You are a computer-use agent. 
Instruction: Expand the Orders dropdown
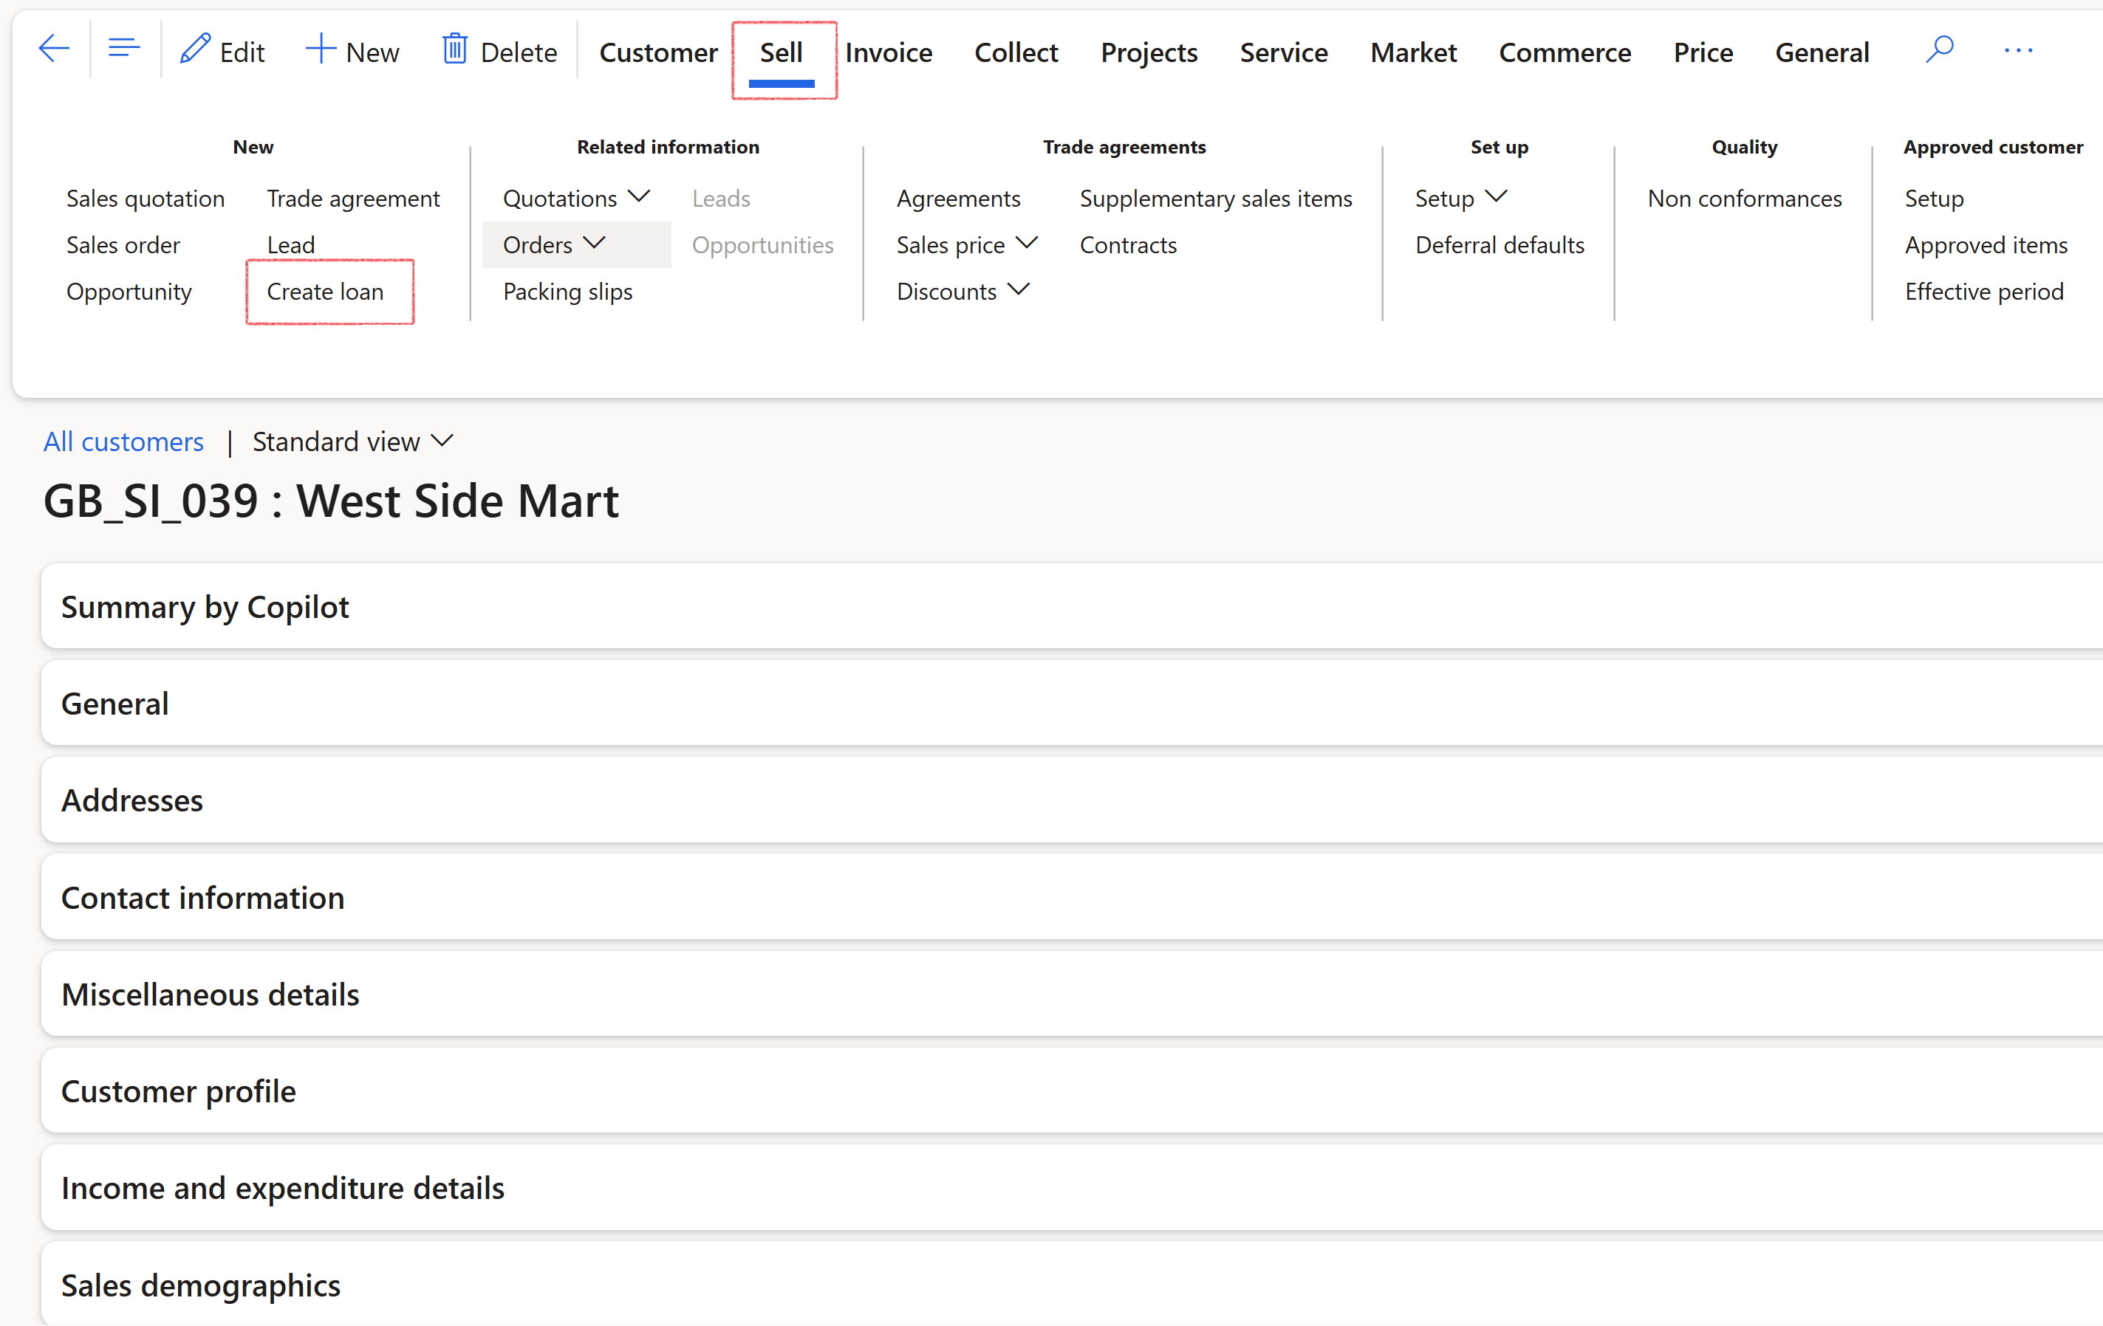tap(554, 244)
